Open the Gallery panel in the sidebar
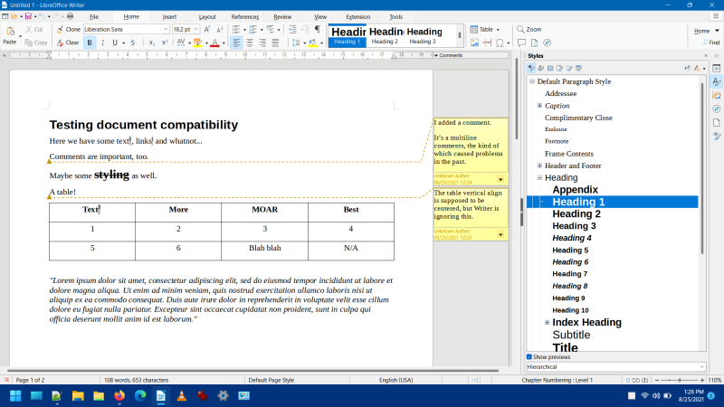Viewport: 724px width, 407px height. [x=716, y=95]
